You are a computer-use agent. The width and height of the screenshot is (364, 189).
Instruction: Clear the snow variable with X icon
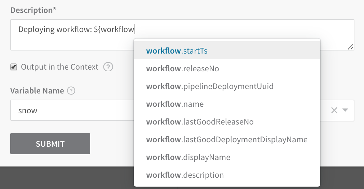pyautogui.click(x=334, y=110)
